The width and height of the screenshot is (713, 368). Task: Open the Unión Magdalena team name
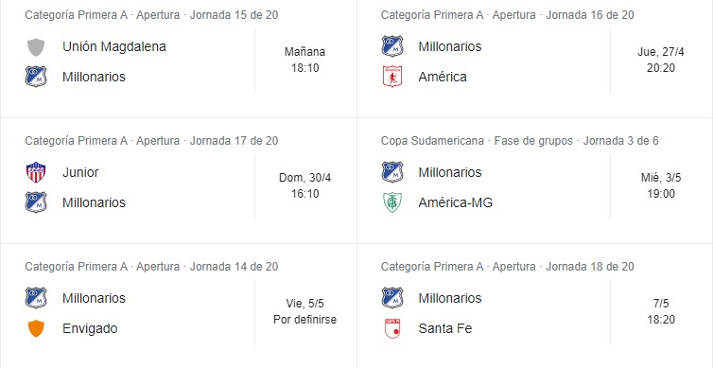tap(114, 46)
